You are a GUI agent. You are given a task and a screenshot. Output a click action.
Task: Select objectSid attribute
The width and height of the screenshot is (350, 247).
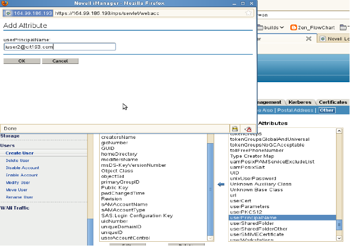click(x=113, y=176)
